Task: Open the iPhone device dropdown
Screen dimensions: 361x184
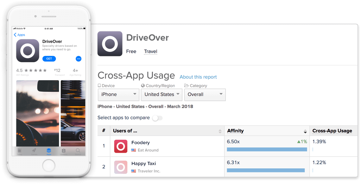Action: tap(118, 95)
